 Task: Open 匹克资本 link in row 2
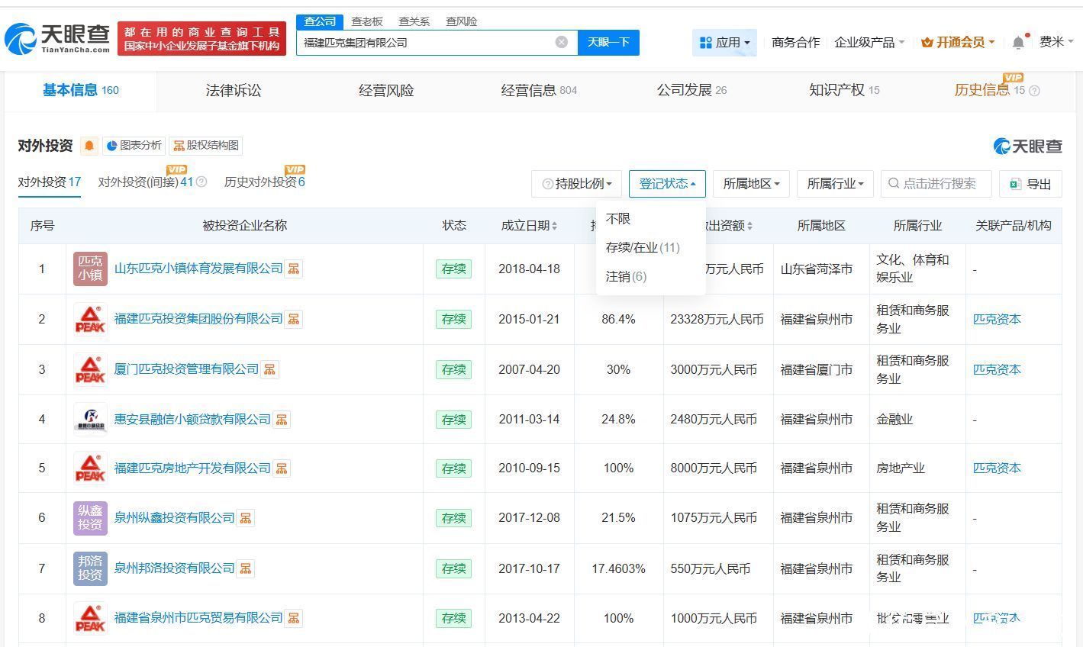[x=997, y=319]
